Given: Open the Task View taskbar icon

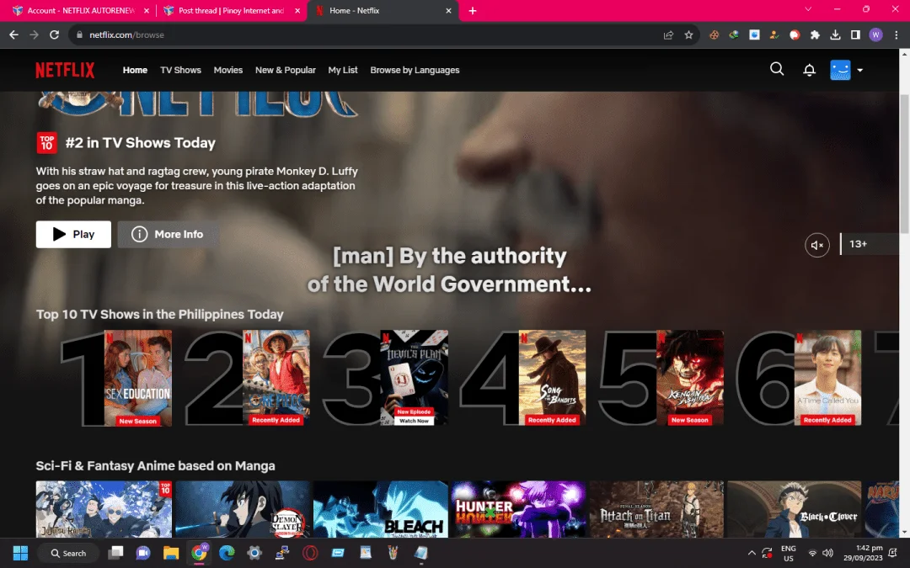Looking at the screenshot, I should (115, 553).
